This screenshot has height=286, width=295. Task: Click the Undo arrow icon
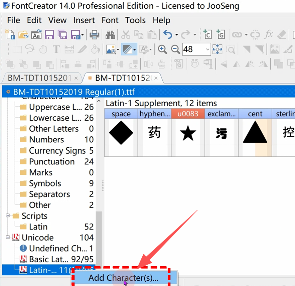[168, 35]
